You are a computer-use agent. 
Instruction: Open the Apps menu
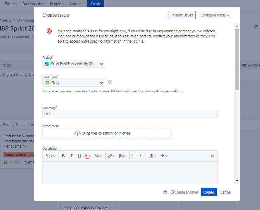(75, 4)
